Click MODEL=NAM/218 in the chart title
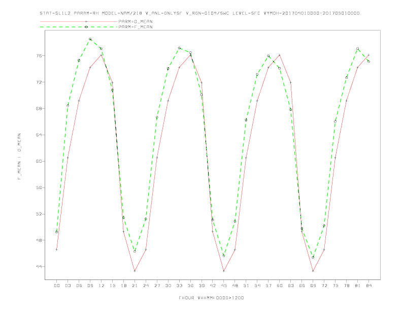Image resolution: width=402 pixels, height=311 pixels. (122, 13)
